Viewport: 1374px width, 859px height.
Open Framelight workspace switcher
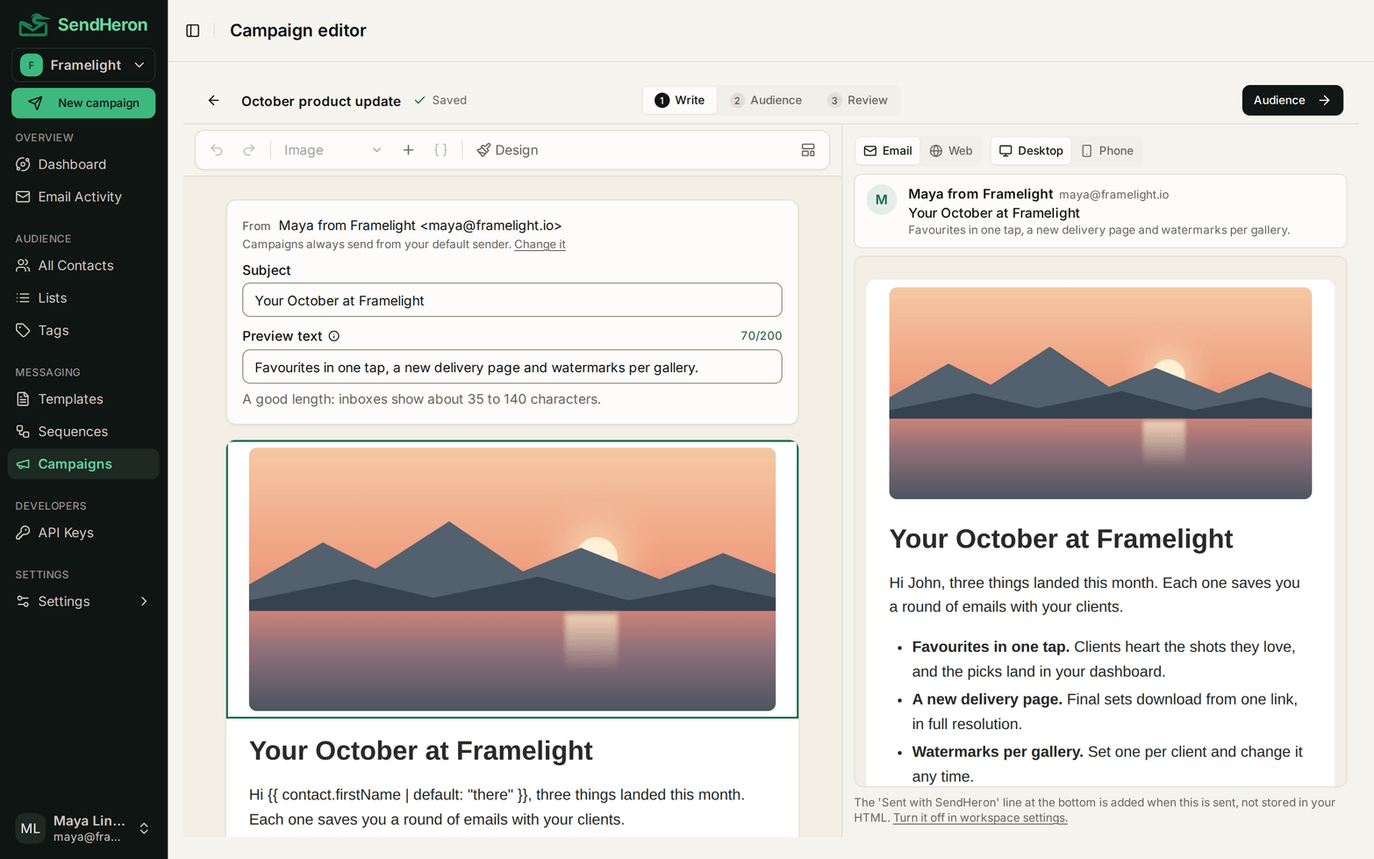click(x=83, y=65)
